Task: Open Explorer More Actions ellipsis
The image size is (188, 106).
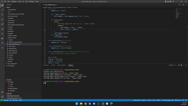Action: pos(39,5)
